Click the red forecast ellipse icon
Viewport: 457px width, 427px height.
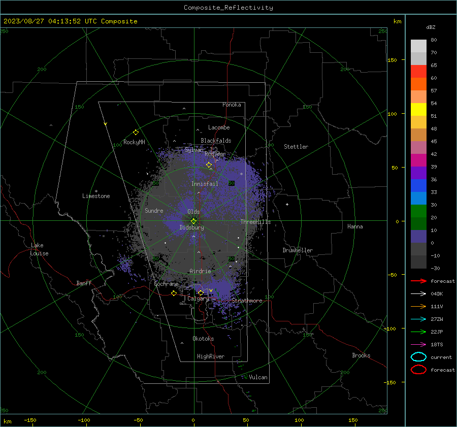pos(418,370)
